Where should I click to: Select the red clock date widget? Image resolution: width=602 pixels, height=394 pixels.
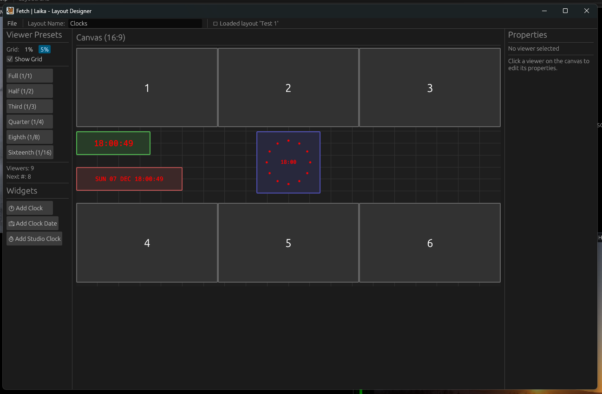coord(129,179)
